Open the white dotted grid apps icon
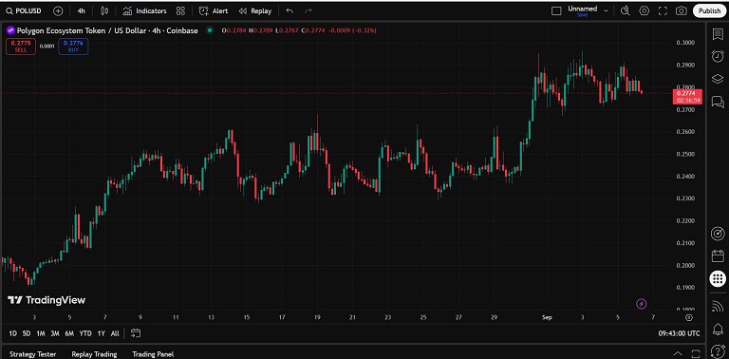This screenshot has height=359, width=729. (x=718, y=278)
